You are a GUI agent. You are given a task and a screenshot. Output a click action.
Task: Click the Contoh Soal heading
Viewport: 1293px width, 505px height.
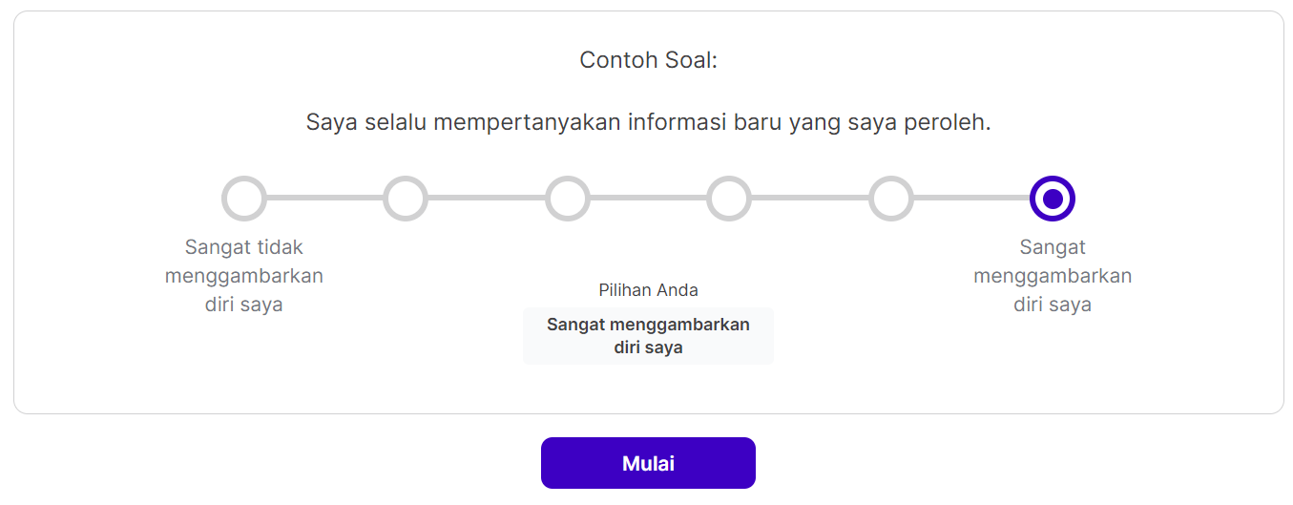click(x=648, y=60)
